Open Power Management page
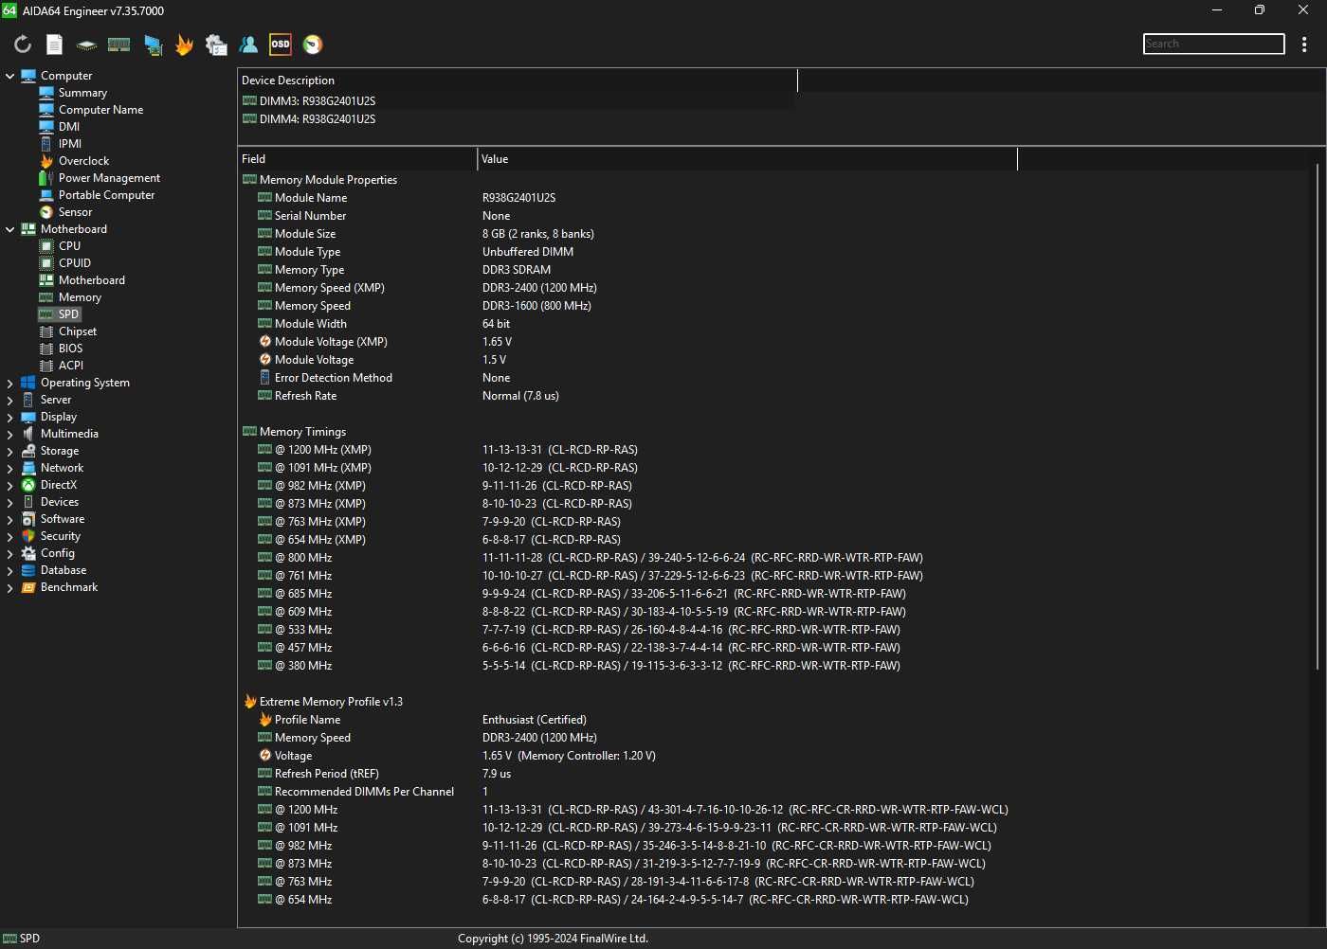1327x949 pixels. click(x=109, y=178)
